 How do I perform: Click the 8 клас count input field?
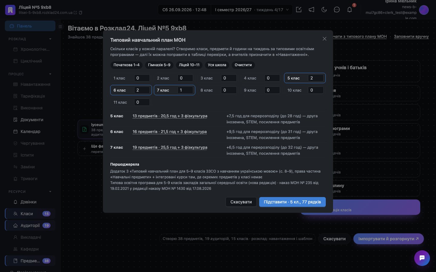point(229,90)
